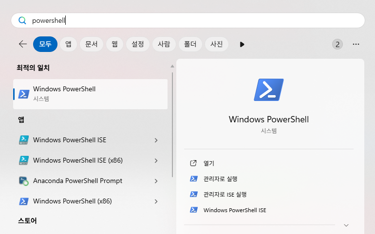Switch to the 웹 filter tab
This screenshot has height=234, width=375.
[x=114, y=44]
